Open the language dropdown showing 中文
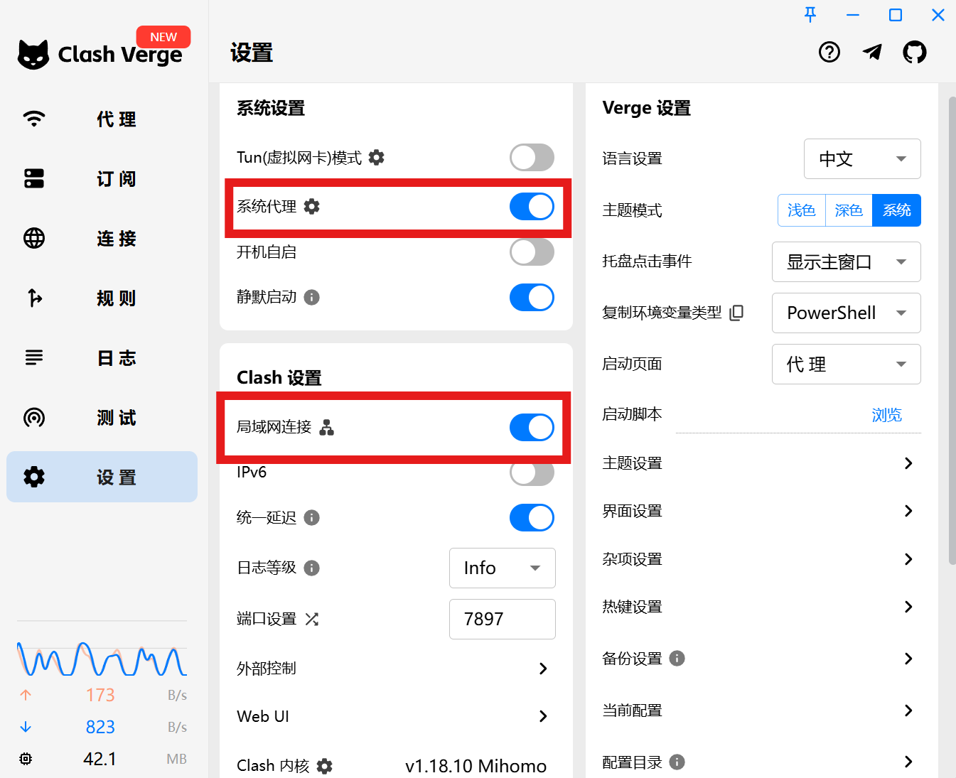Image resolution: width=956 pixels, height=778 pixels. click(x=862, y=158)
